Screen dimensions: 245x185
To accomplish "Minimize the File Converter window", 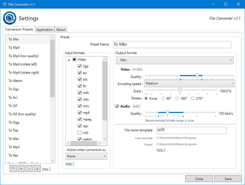I will [x=213, y=4].
